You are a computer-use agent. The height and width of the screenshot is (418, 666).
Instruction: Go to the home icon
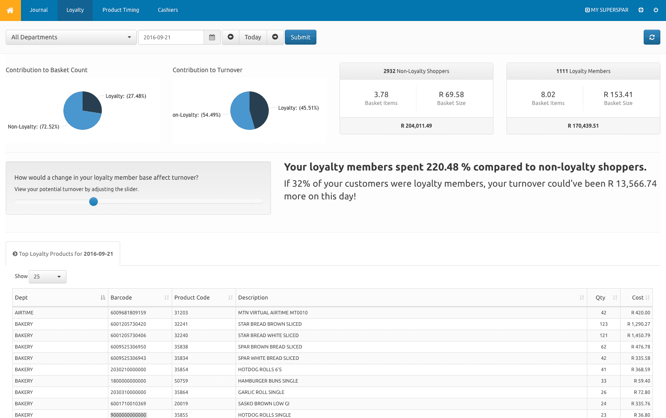[10, 10]
